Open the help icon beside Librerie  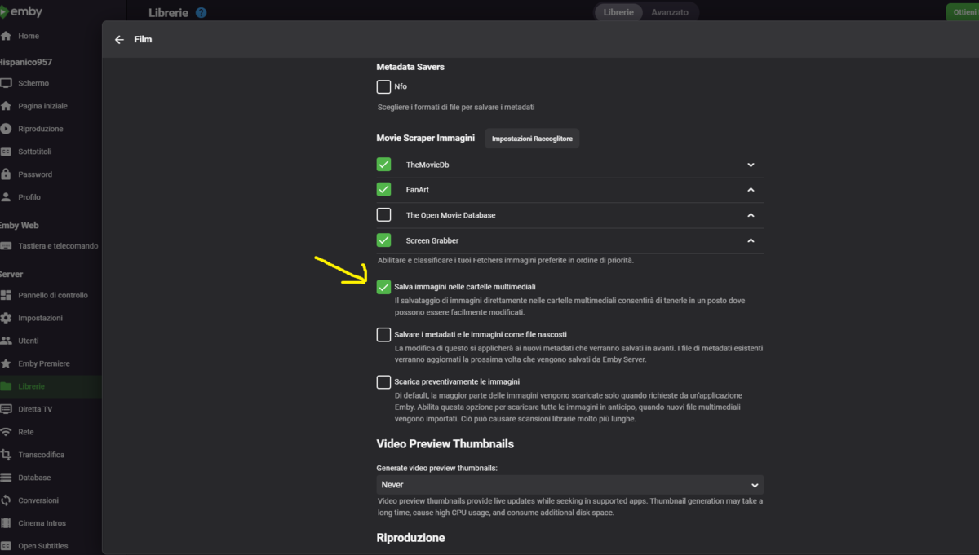click(202, 13)
